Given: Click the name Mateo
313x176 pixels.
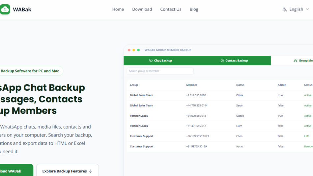Looking at the screenshot, I should click(x=240, y=116).
